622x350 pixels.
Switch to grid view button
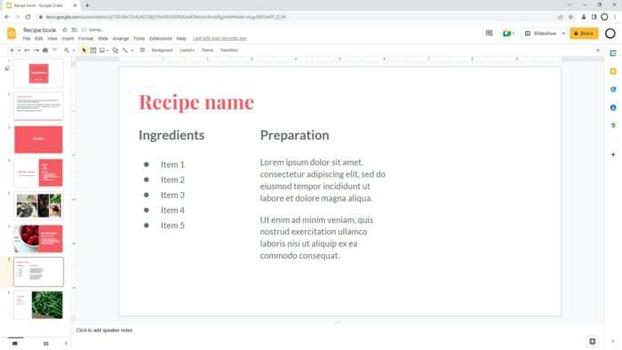tap(45, 344)
